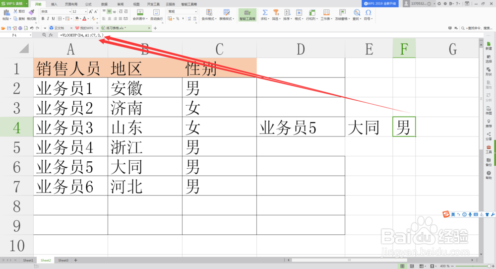This screenshot has height=269, width=496.
Task: Open the Format (格式) dropdown
Action: tap(299, 15)
